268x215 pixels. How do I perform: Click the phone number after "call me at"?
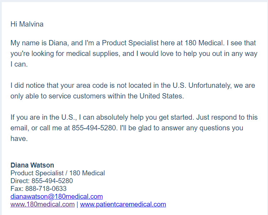[94, 128]
